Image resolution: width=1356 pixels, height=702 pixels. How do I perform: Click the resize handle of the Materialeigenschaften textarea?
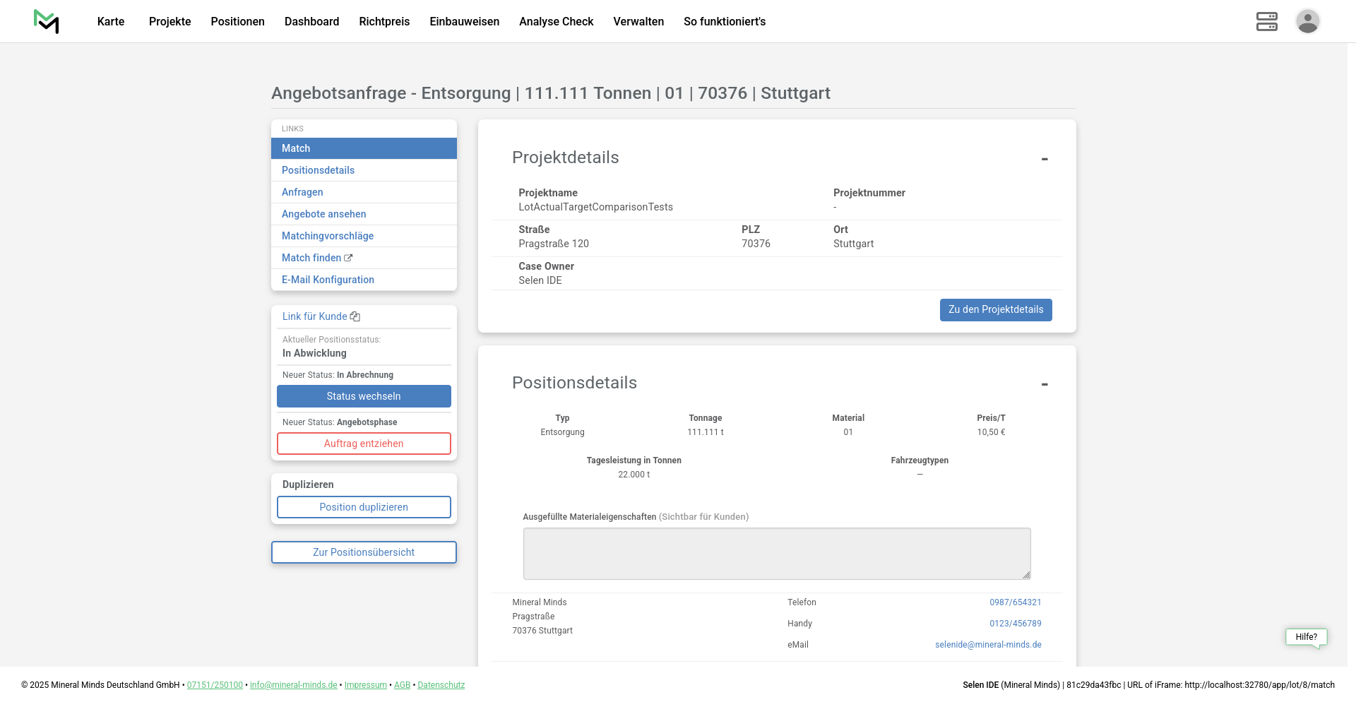pos(1026,575)
